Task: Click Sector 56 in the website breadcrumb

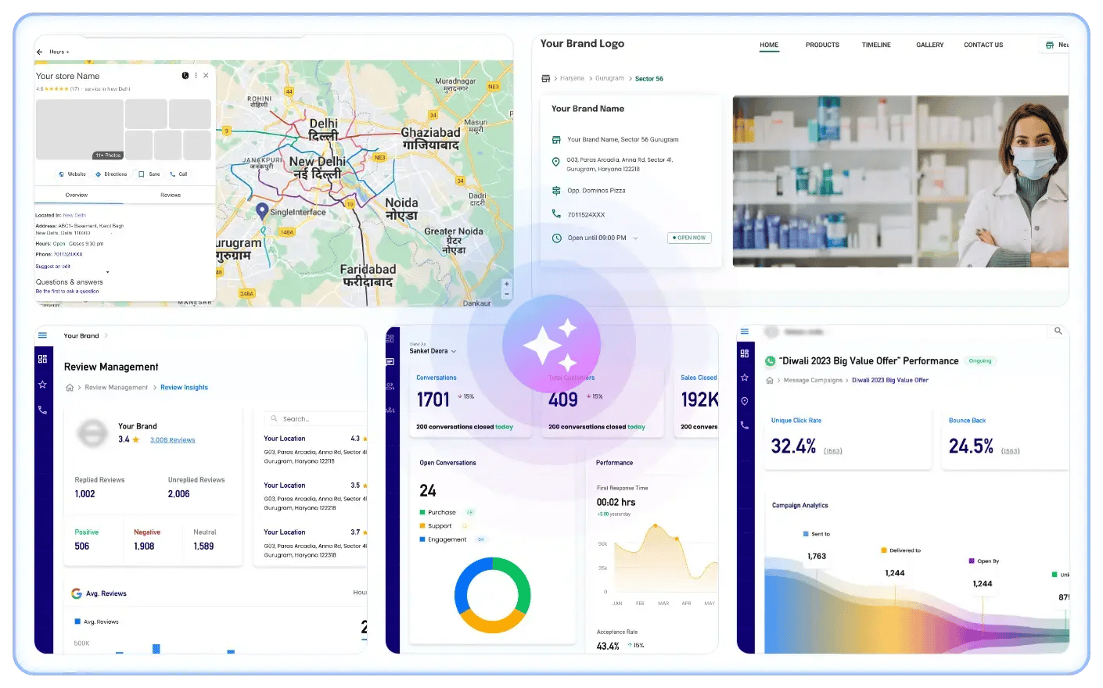Action: (649, 78)
